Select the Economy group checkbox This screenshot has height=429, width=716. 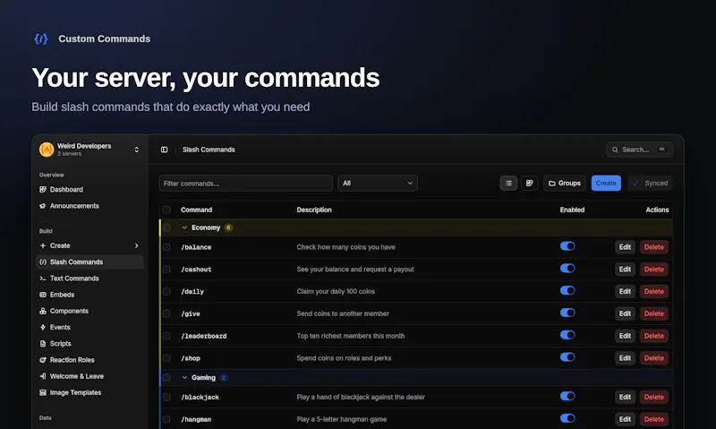(x=166, y=227)
